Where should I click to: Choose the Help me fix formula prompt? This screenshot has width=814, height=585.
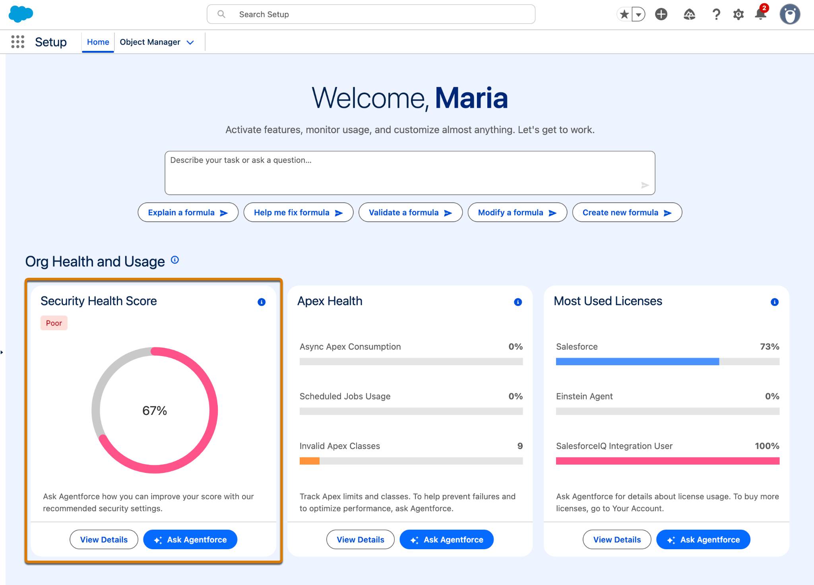tap(298, 213)
